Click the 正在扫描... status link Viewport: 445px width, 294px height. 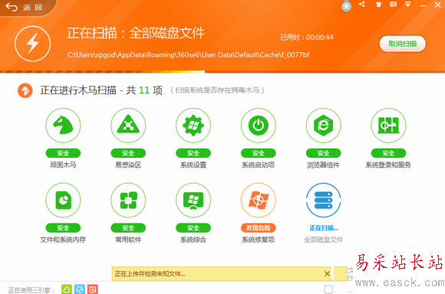click(x=324, y=228)
